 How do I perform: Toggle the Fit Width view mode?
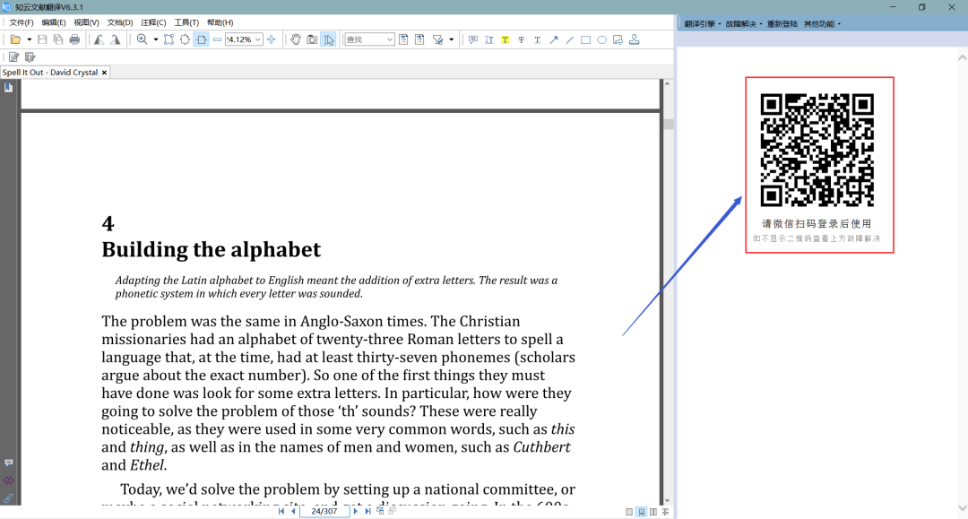pyautogui.click(x=201, y=39)
